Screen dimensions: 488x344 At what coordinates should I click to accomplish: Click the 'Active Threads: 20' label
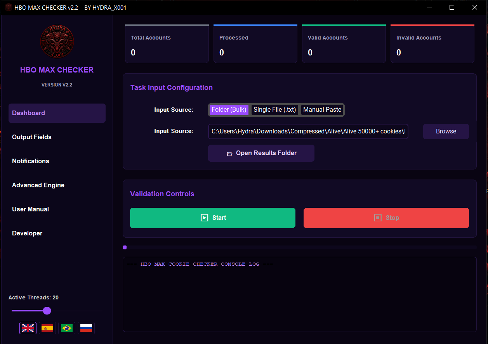34,298
